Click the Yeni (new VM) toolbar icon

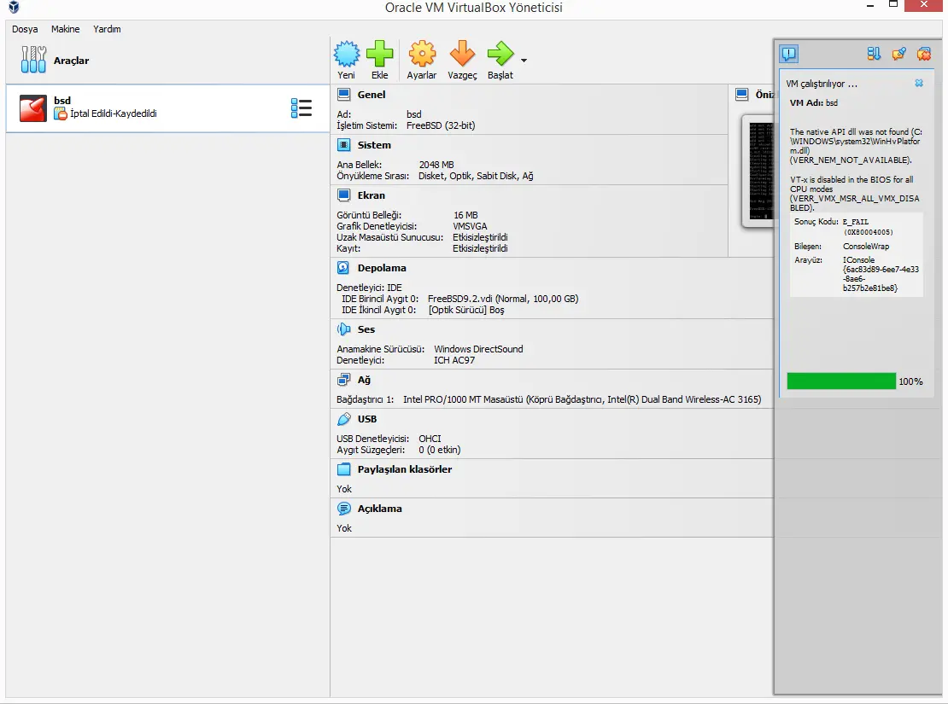[347, 54]
